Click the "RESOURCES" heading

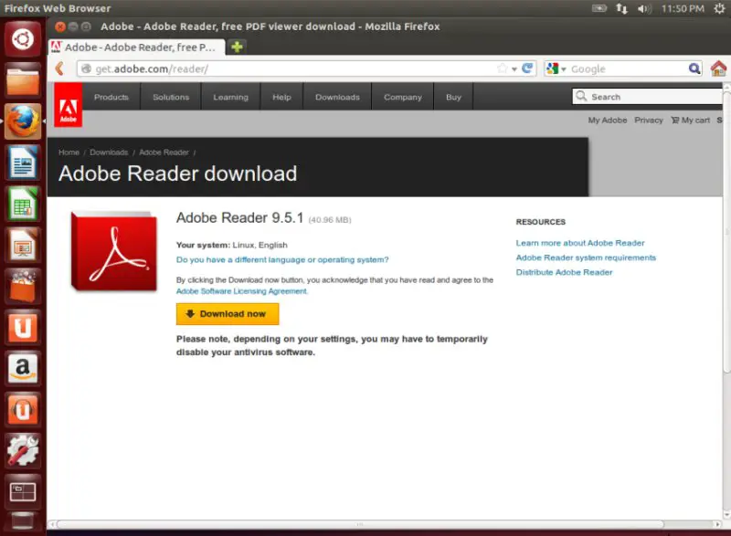(540, 222)
